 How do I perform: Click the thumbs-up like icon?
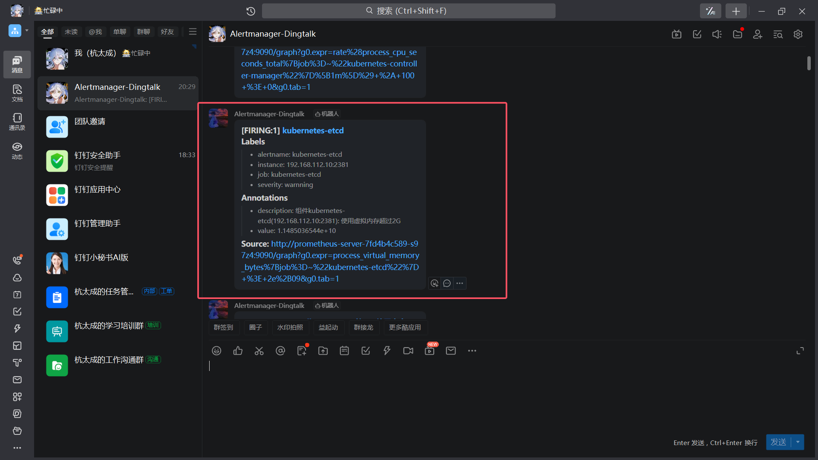[x=238, y=351]
